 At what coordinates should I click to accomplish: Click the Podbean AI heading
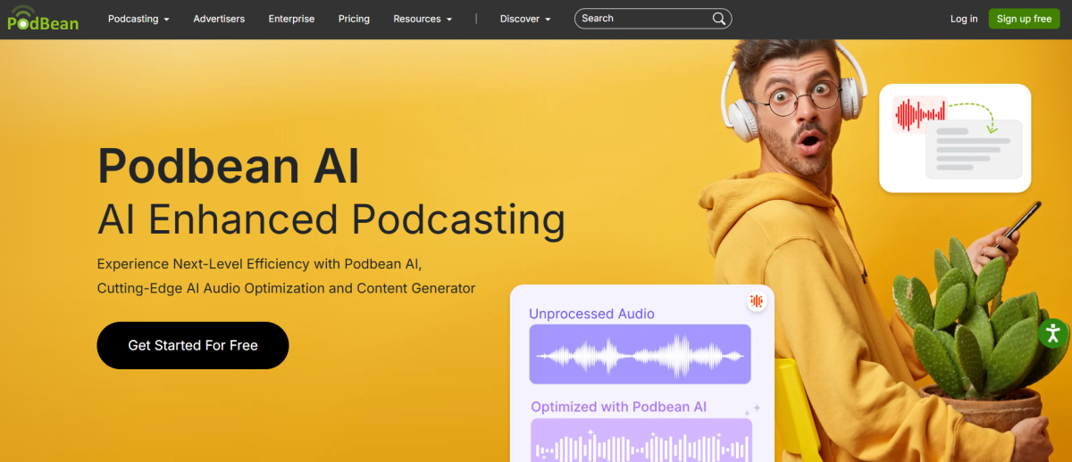[228, 165]
